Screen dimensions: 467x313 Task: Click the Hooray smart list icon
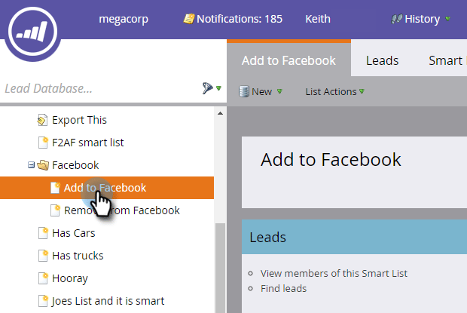tap(43, 278)
